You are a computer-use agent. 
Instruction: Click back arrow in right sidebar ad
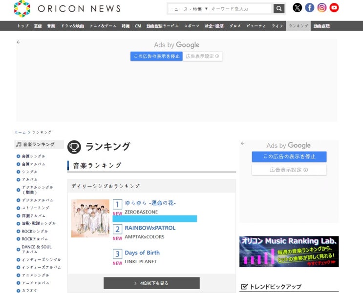[x=243, y=143]
